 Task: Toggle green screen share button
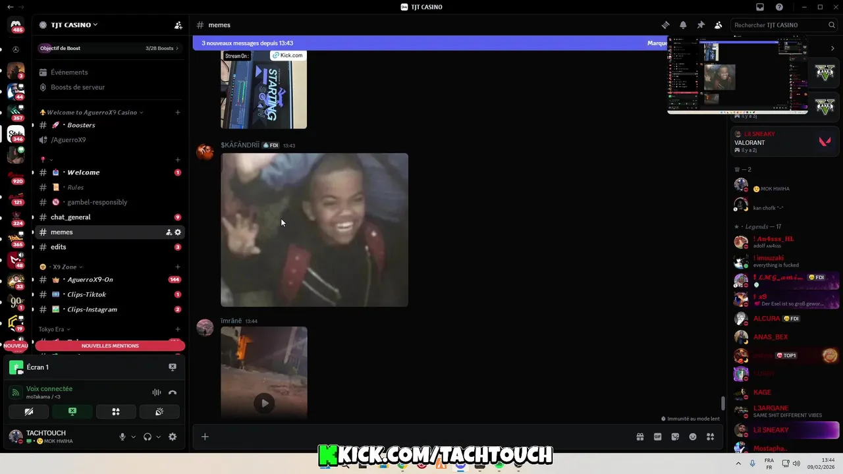coord(72,411)
